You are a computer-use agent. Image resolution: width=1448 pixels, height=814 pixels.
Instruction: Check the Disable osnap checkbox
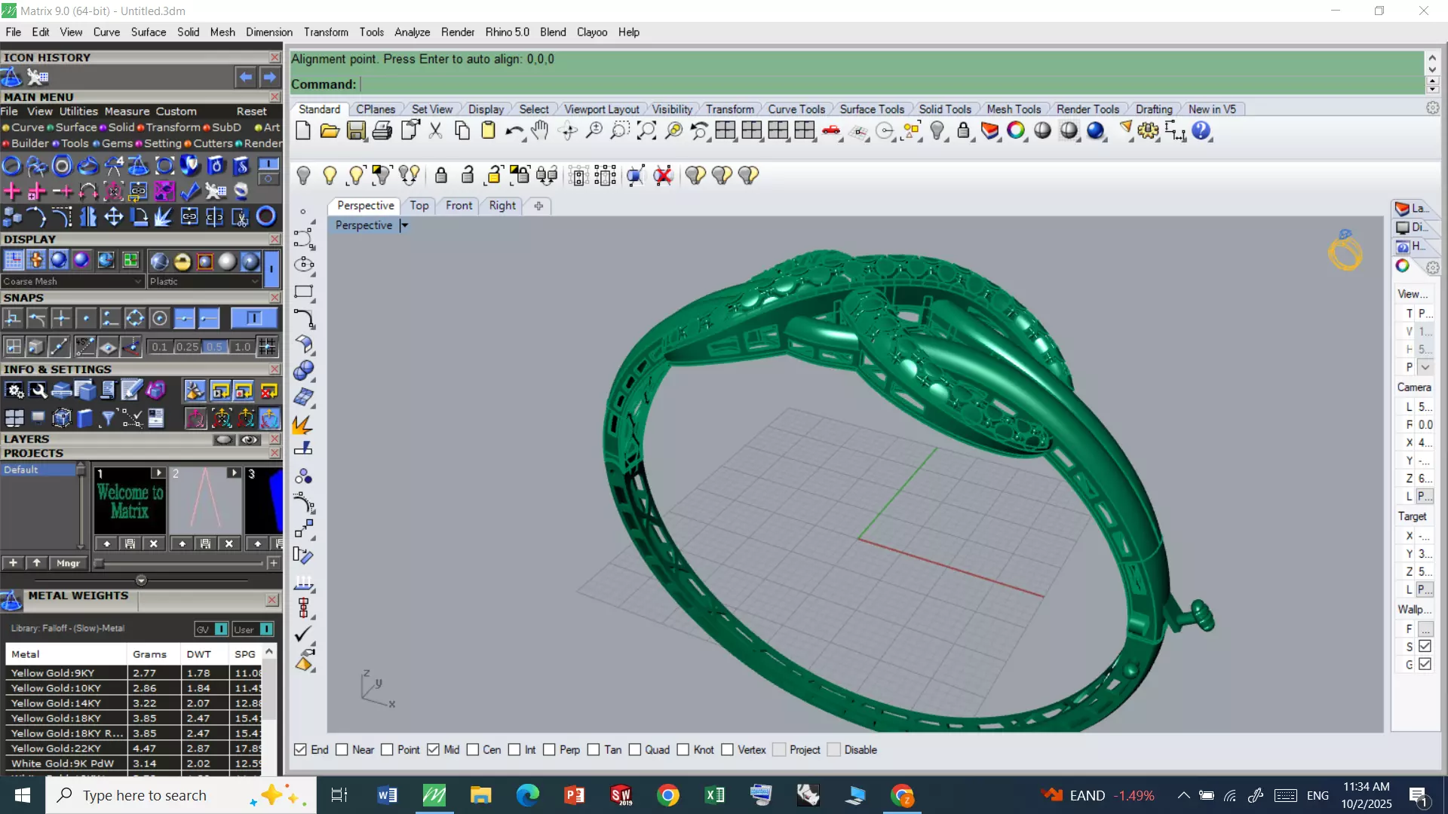point(833,750)
